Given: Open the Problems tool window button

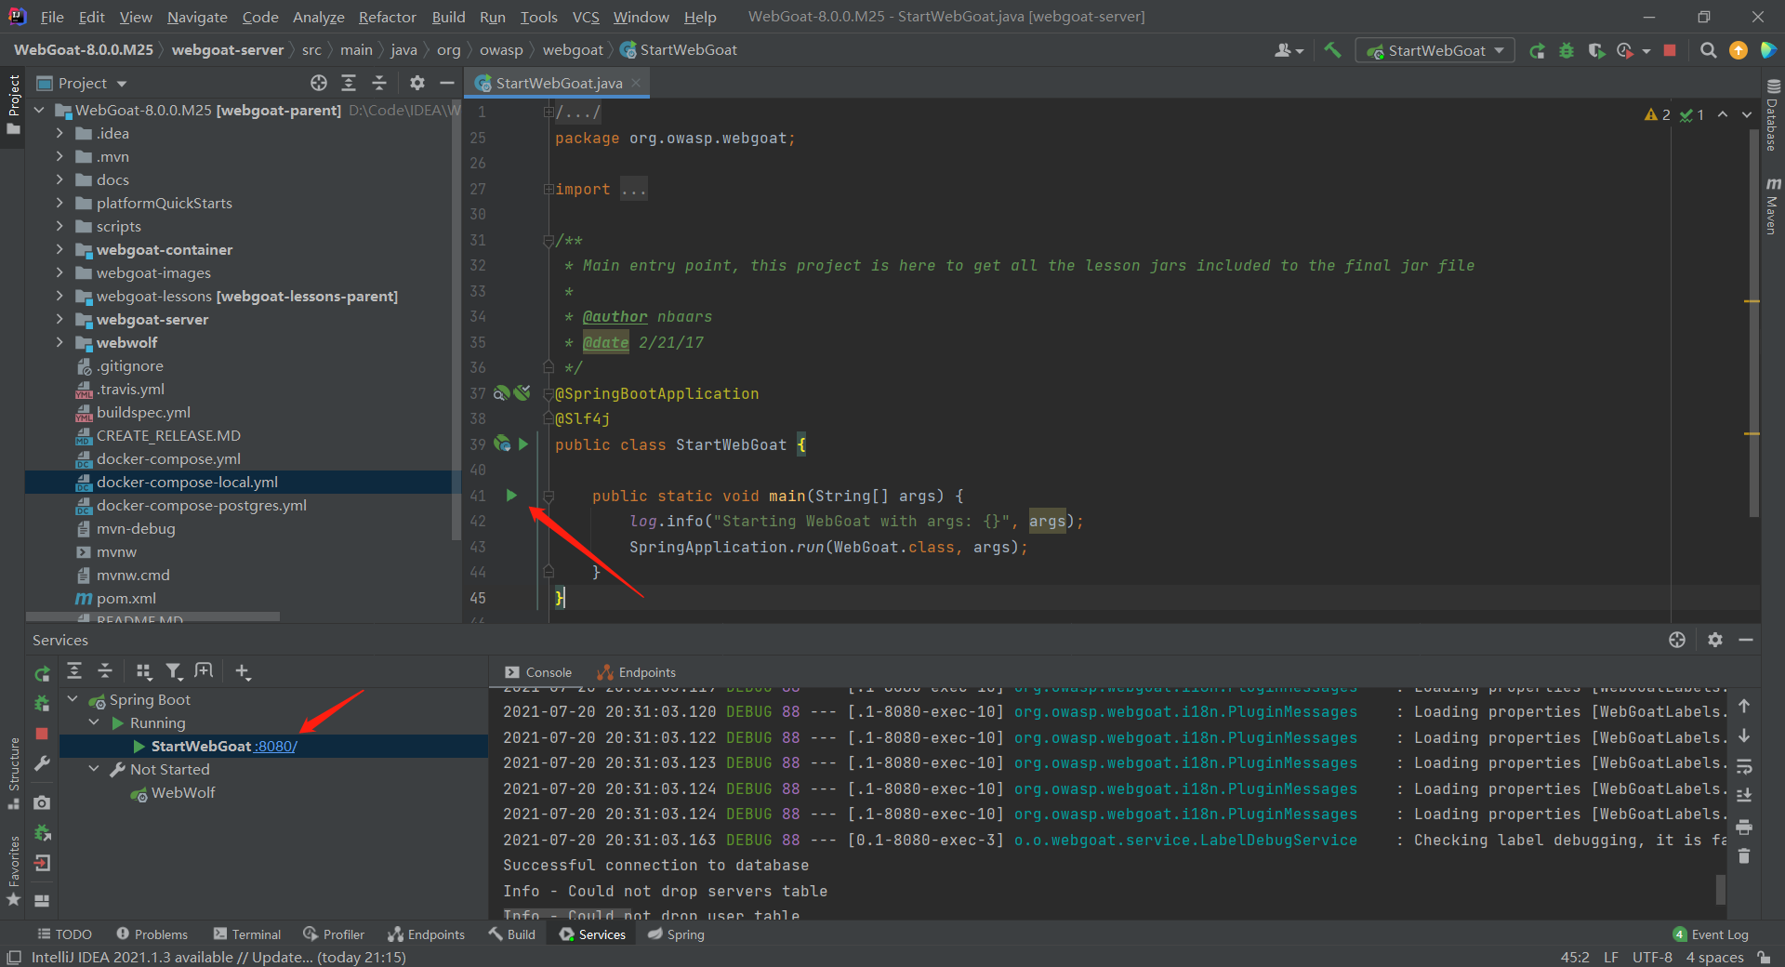Looking at the screenshot, I should 152,934.
